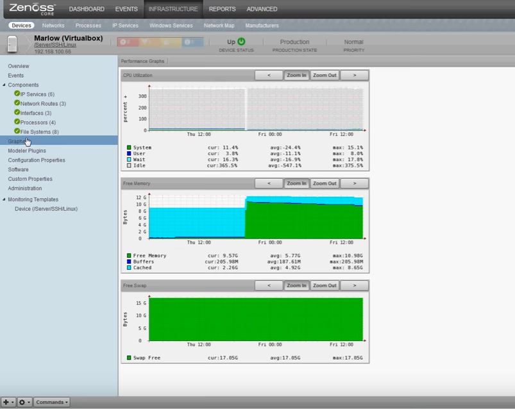Switch to the Processes sub-tab
Viewport: 515px width, 409px height.
coord(88,26)
